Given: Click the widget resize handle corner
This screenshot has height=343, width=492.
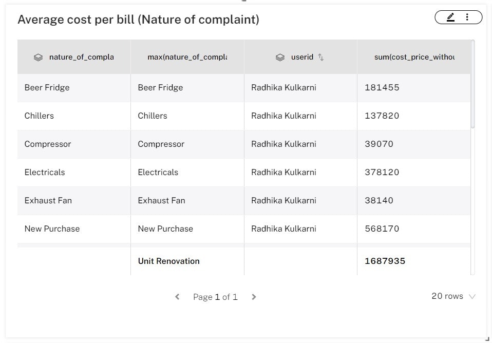Looking at the screenshot, I should [487, 338].
